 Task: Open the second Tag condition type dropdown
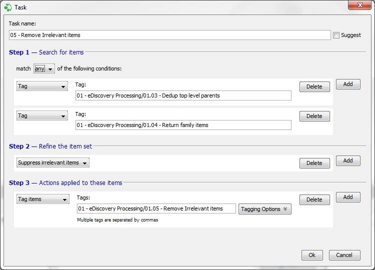click(x=42, y=115)
